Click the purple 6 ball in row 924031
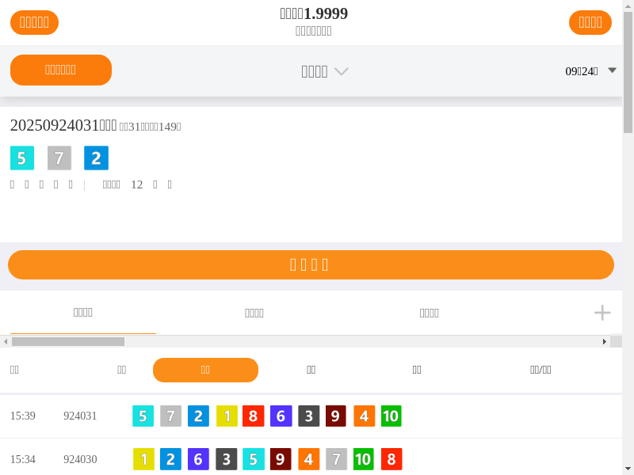 coord(281,416)
